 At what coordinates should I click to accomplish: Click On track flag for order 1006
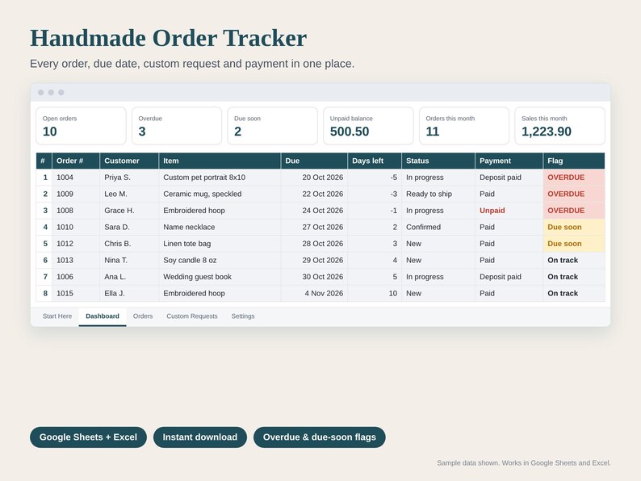click(574, 277)
